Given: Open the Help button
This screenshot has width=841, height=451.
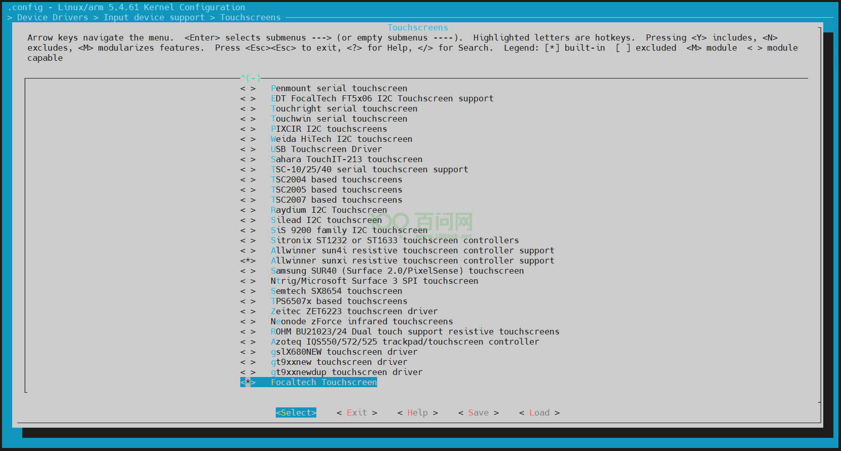Looking at the screenshot, I should 417,412.
